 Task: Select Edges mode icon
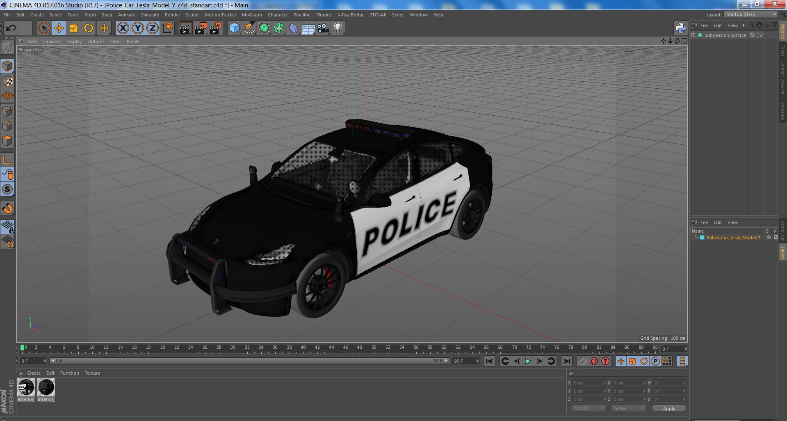[x=7, y=126]
